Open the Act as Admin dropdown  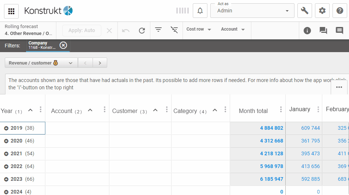click(x=252, y=11)
